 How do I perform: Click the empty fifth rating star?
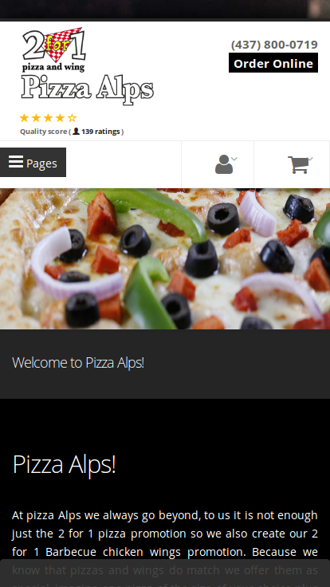[x=72, y=118]
